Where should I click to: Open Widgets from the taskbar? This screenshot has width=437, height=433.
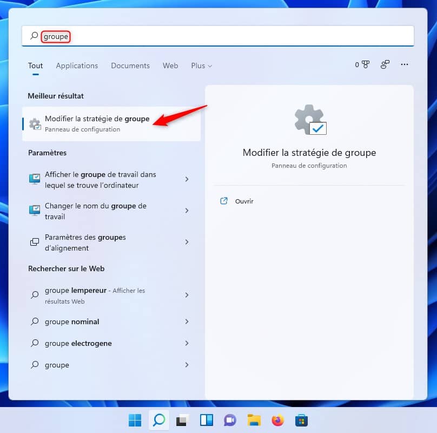coord(206,420)
